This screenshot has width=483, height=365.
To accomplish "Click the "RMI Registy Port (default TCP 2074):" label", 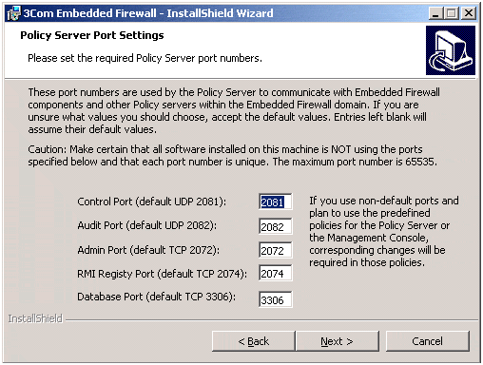I will (x=162, y=274).
